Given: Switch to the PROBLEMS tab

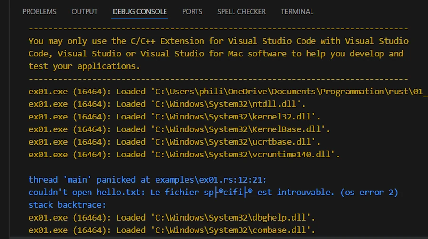Looking at the screenshot, I should [39, 11].
